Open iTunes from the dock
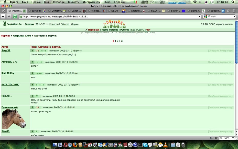This screenshot has height=149, width=238. click(100, 145)
